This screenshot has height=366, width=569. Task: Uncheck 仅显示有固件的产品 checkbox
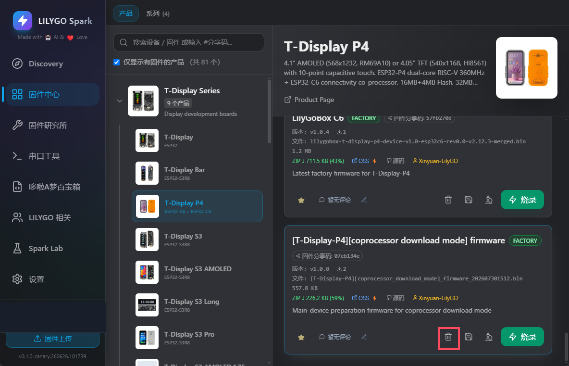point(116,62)
